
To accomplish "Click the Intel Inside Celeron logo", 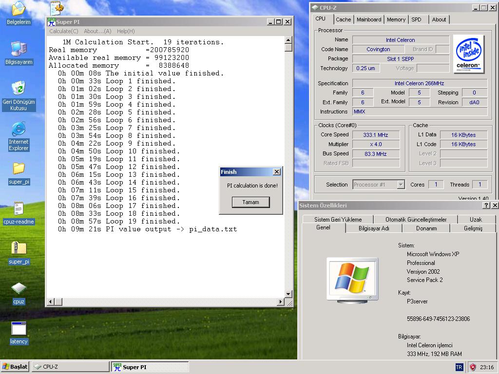I will point(468,54).
